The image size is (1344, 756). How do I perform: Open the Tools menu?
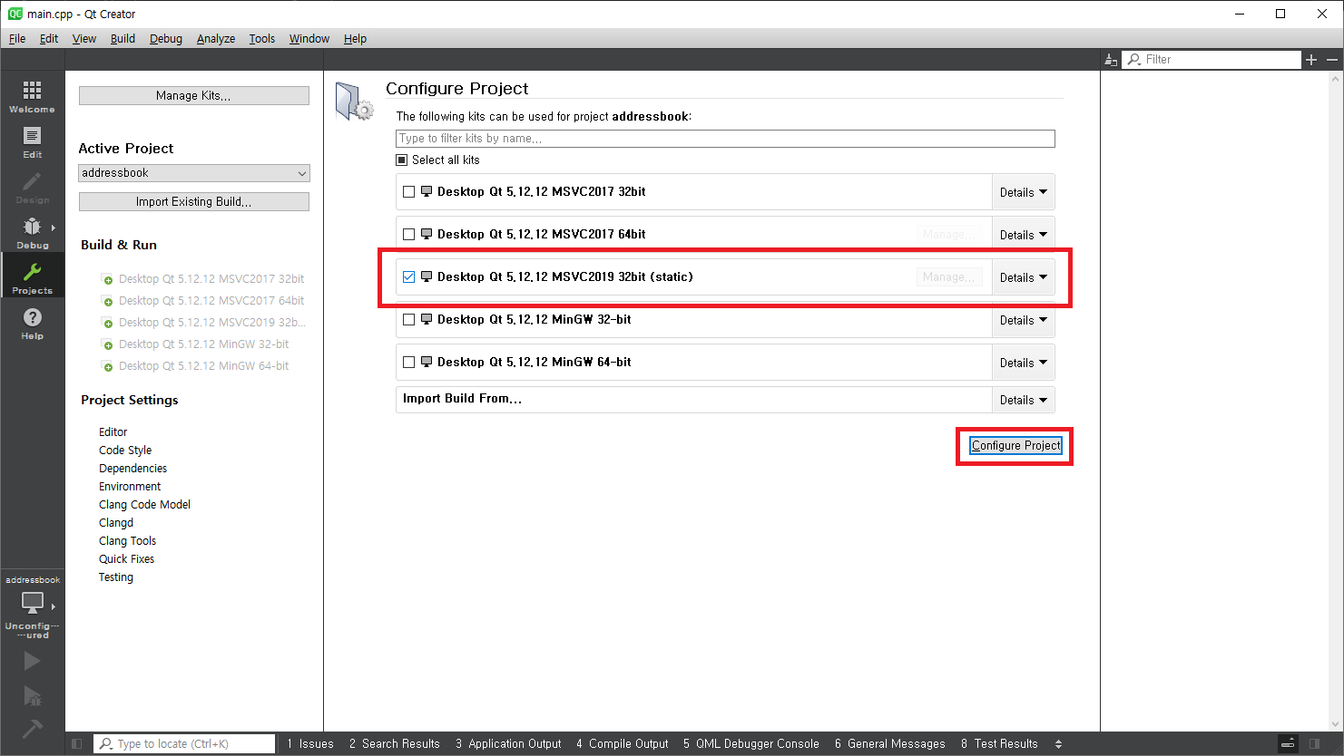[x=262, y=38]
